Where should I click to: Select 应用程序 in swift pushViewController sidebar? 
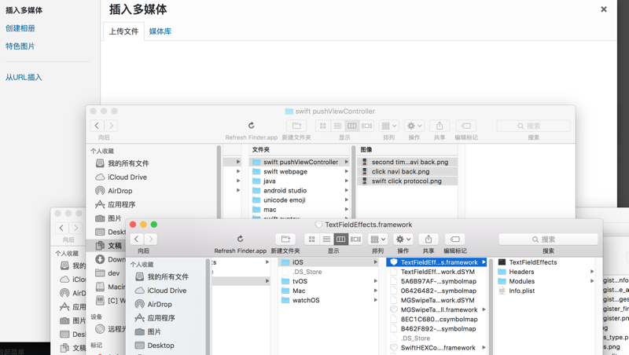coord(116,204)
